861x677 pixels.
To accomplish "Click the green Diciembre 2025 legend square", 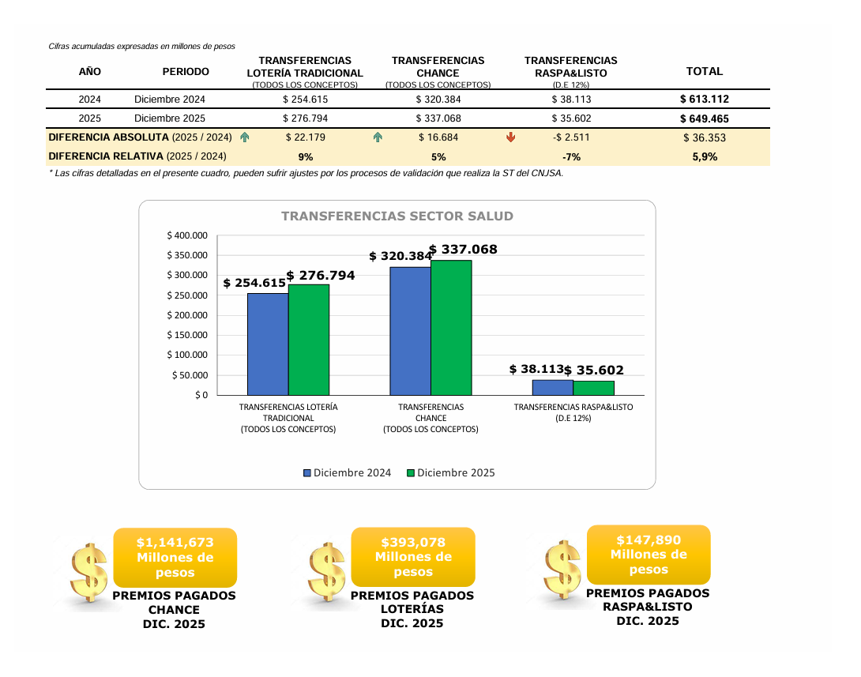I will tap(411, 473).
